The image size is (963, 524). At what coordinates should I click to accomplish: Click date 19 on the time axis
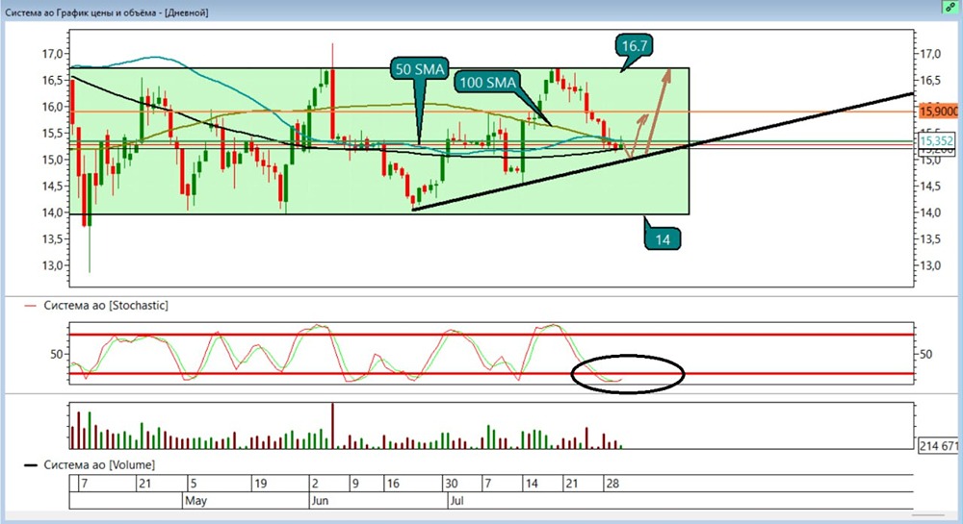coord(260,484)
